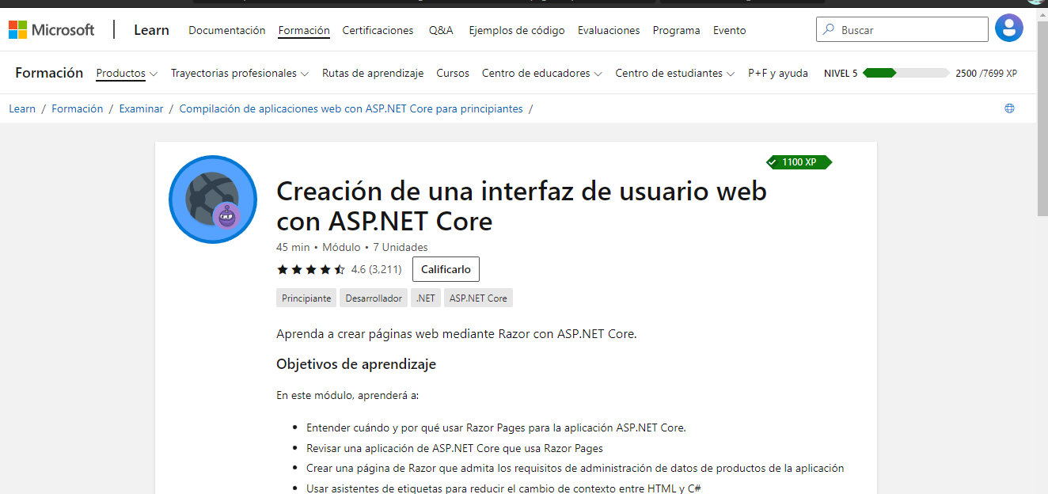Click the Buscar search field
Viewport: 1048px width, 494px height.
[902, 29]
